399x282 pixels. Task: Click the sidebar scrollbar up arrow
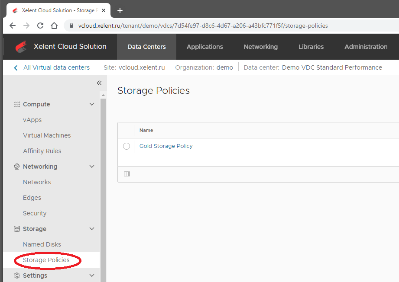click(103, 95)
